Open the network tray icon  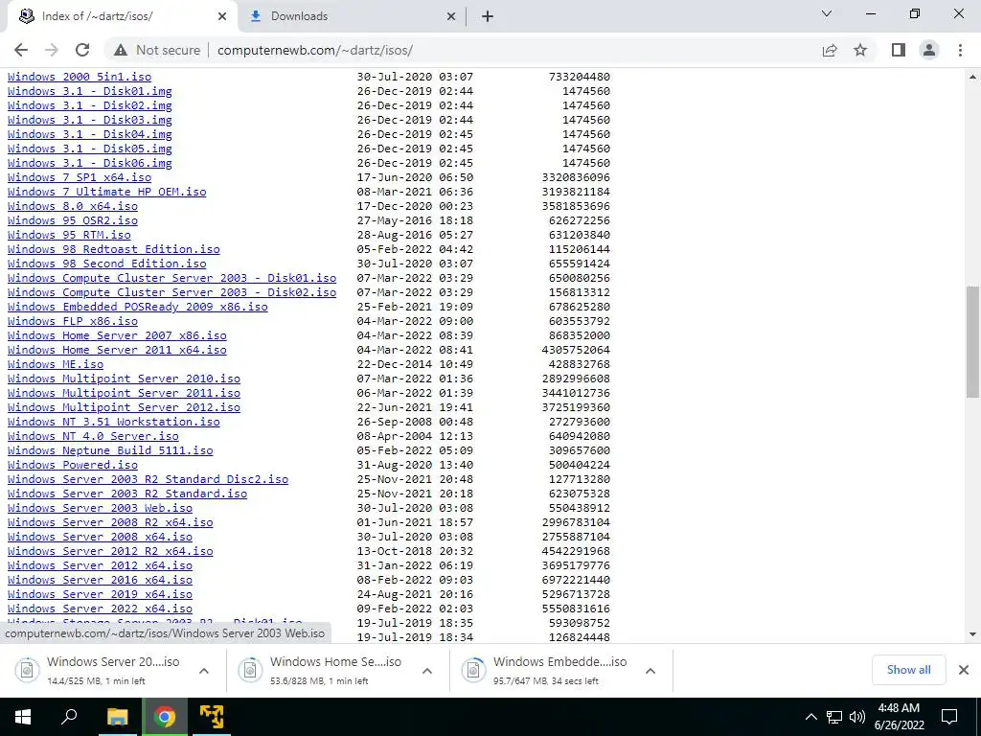(x=834, y=717)
